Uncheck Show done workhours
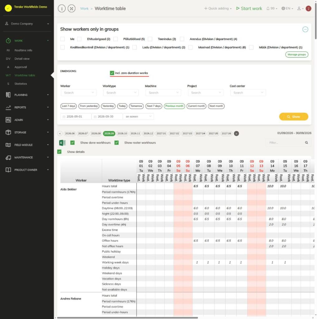The height and width of the screenshot is (319, 317). pos(72,143)
